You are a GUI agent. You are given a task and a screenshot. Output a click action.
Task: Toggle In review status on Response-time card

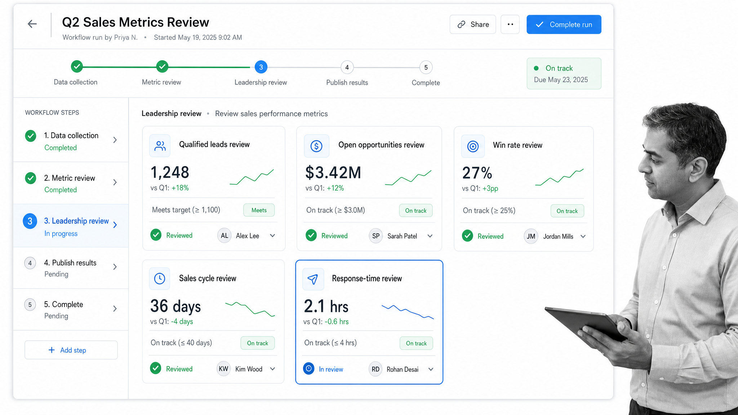(309, 369)
